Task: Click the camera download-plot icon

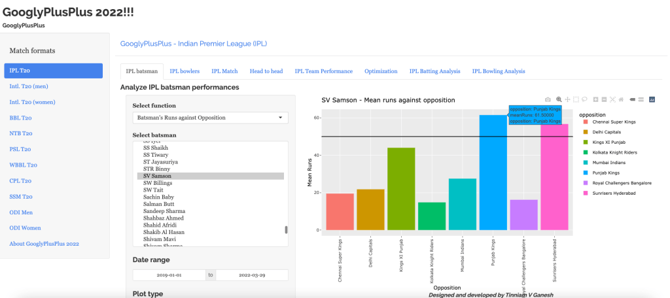Action: [x=548, y=100]
